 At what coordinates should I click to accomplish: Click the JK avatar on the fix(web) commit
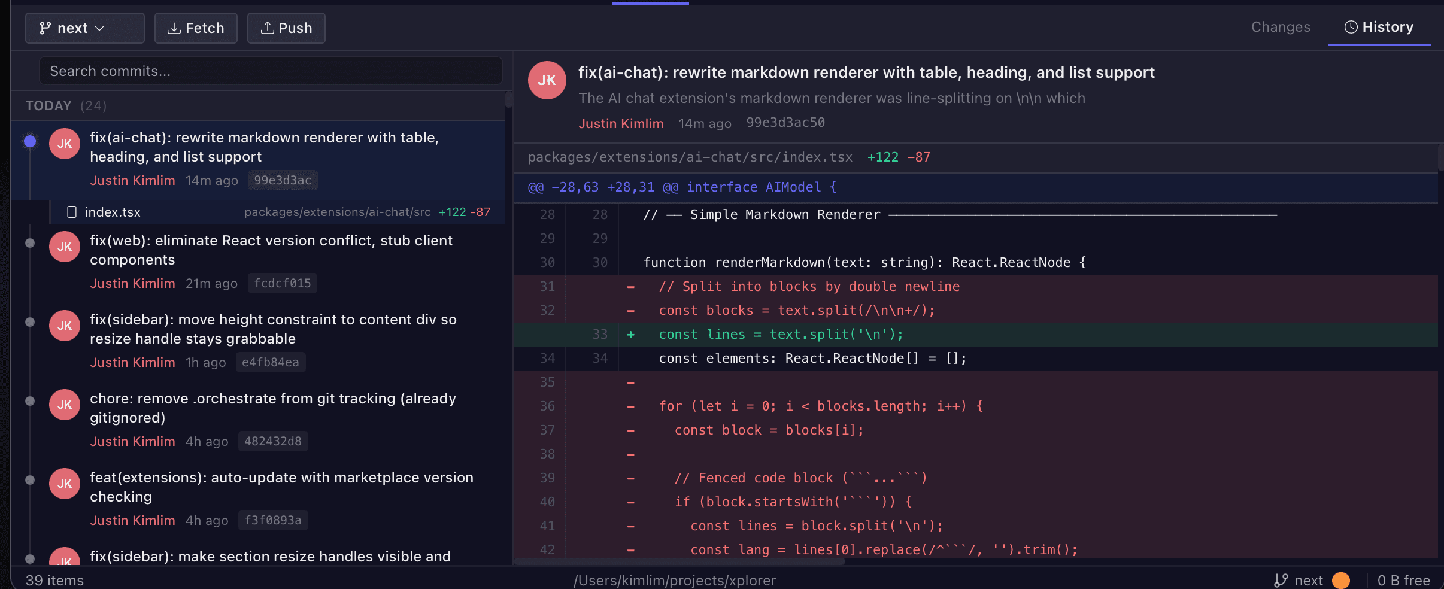pyautogui.click(x=64, y=246)
